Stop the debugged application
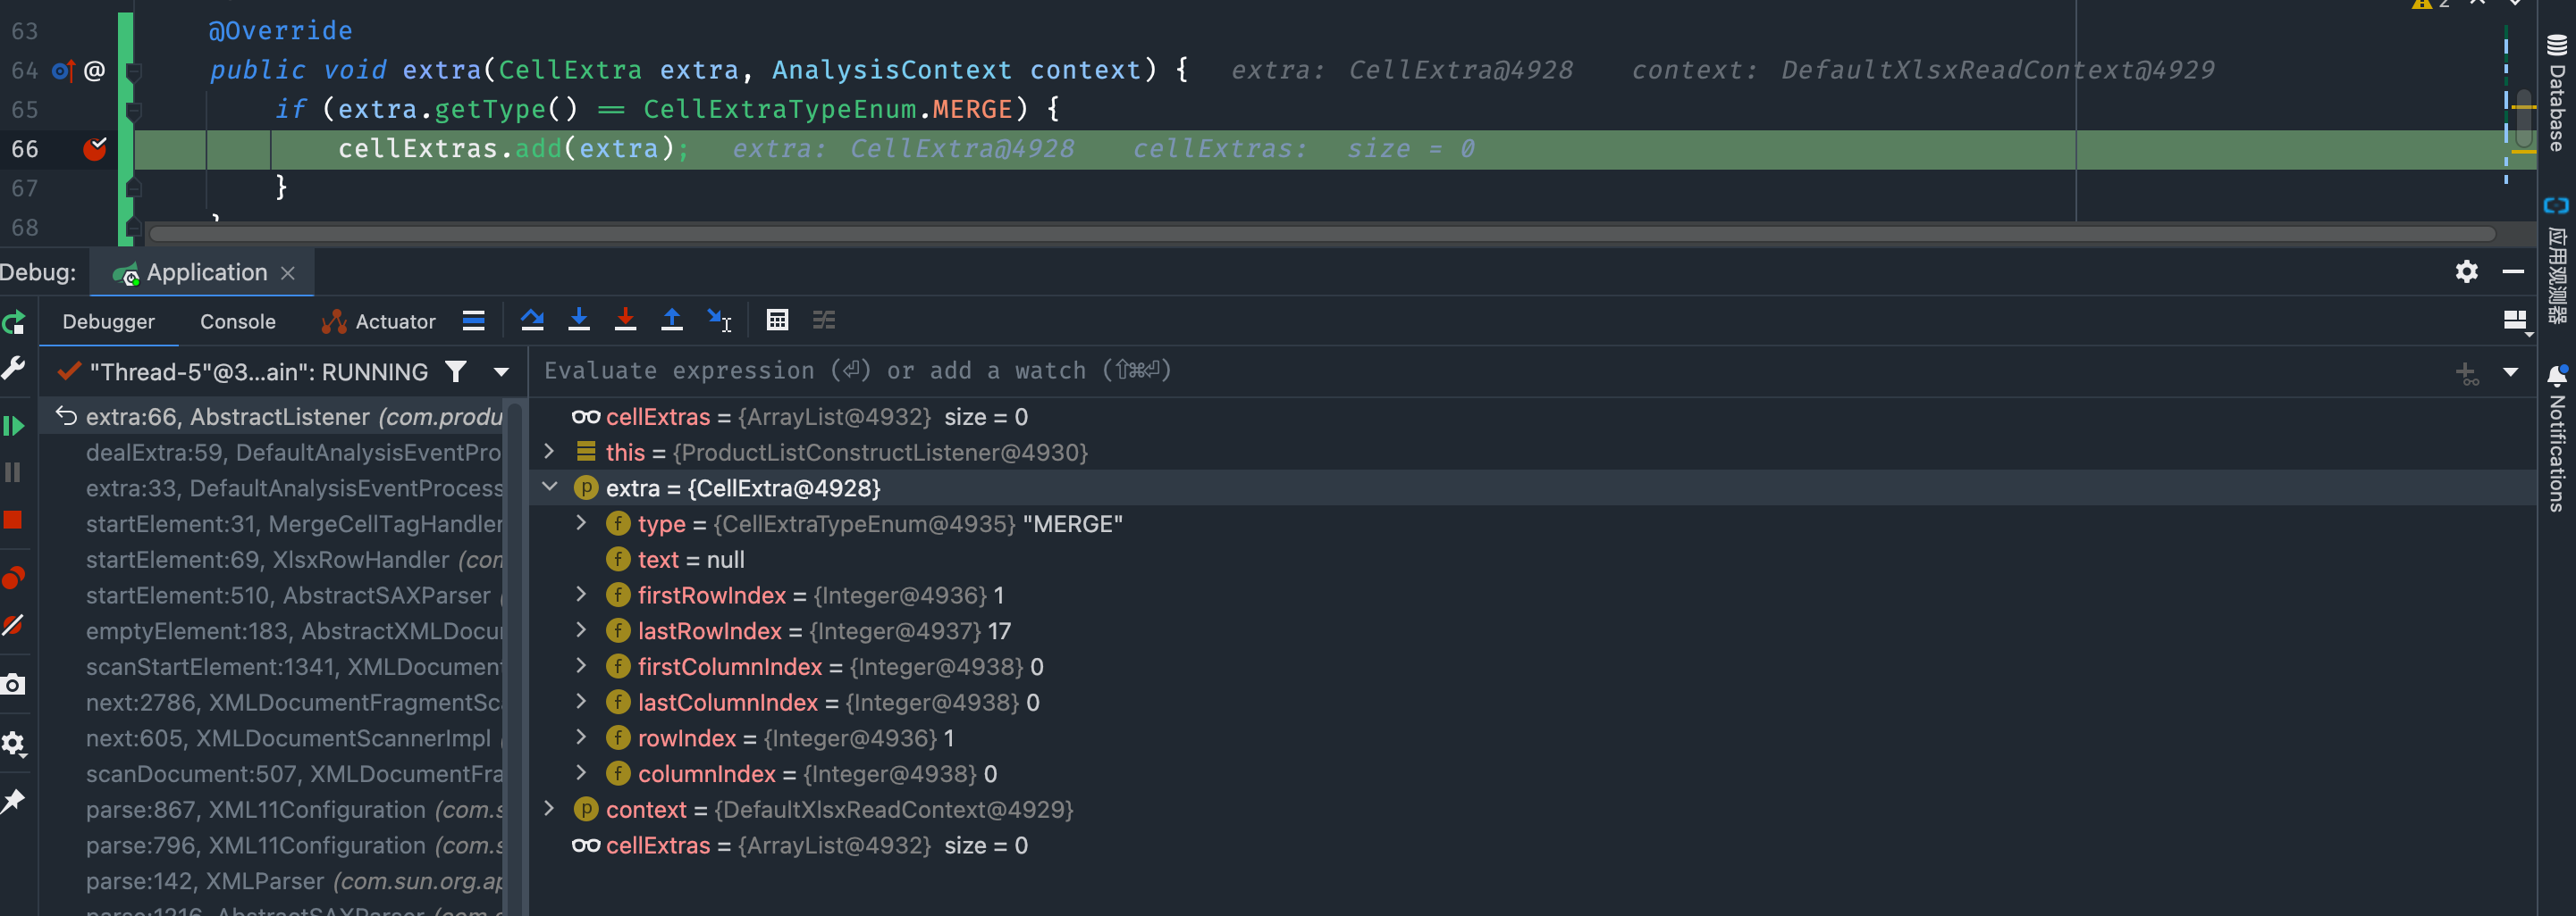 pos(14,520)
